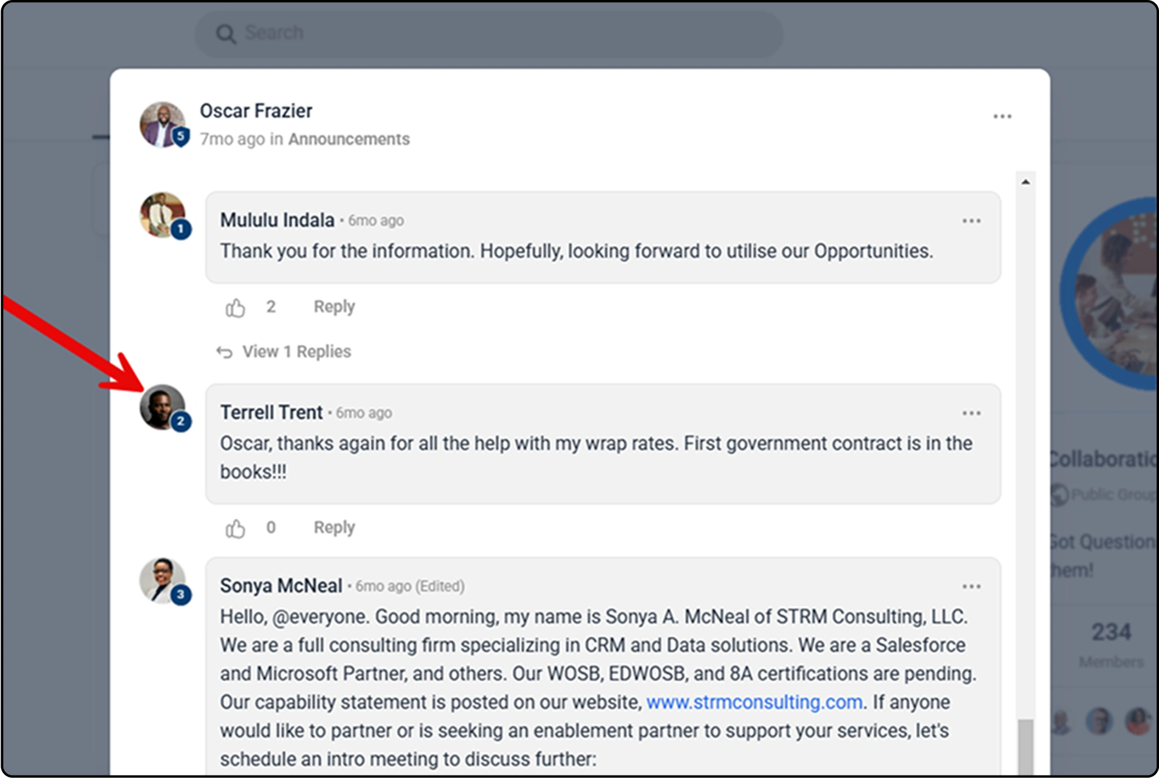
Task: Open three-dot menu on Sonya McNeal's comment
Action: pos(971,586)
